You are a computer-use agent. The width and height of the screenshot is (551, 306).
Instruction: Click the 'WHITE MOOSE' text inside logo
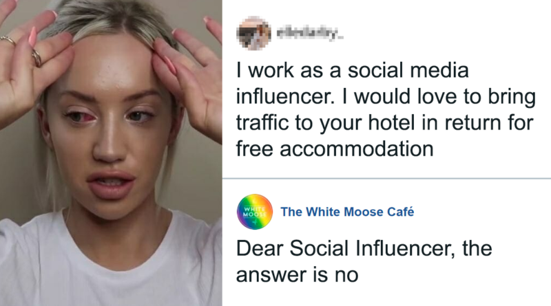coord(254,212)
